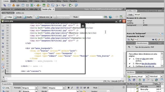Click the new CSS rule icon

[x=156, y=40]
